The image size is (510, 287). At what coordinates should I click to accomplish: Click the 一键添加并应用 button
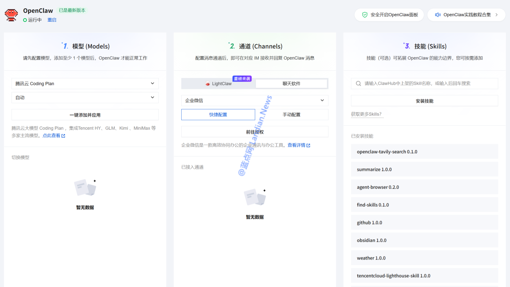pos(85,115)
